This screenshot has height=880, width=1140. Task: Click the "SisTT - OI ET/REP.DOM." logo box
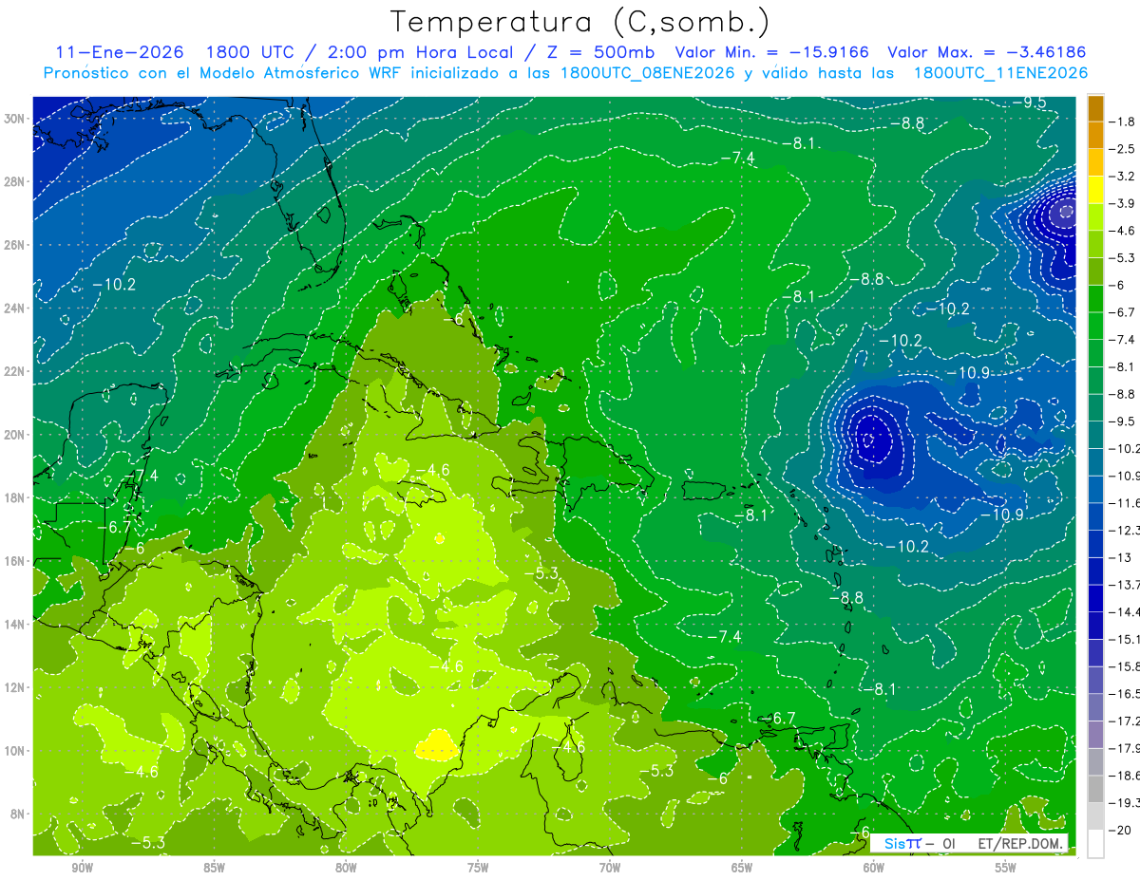[970, 843]
